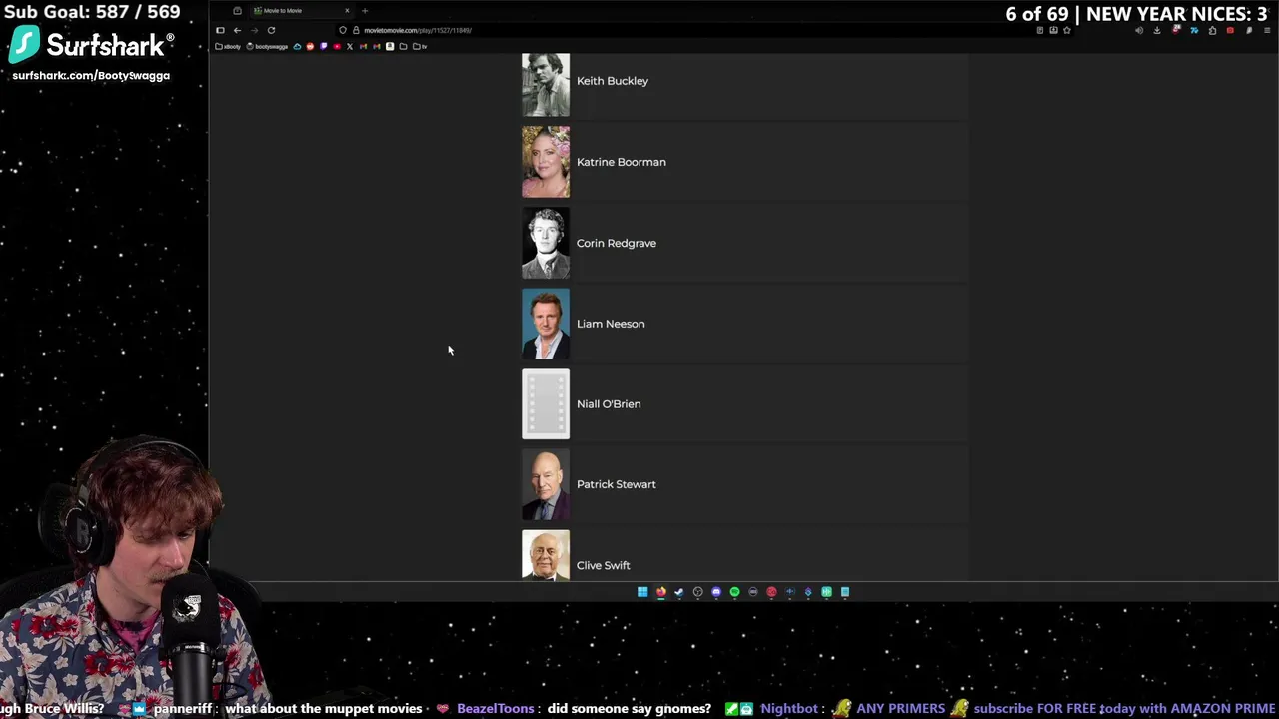Click Liam Neeson's photo thumbnail
1279x719 pixels.
coord(546,324)
